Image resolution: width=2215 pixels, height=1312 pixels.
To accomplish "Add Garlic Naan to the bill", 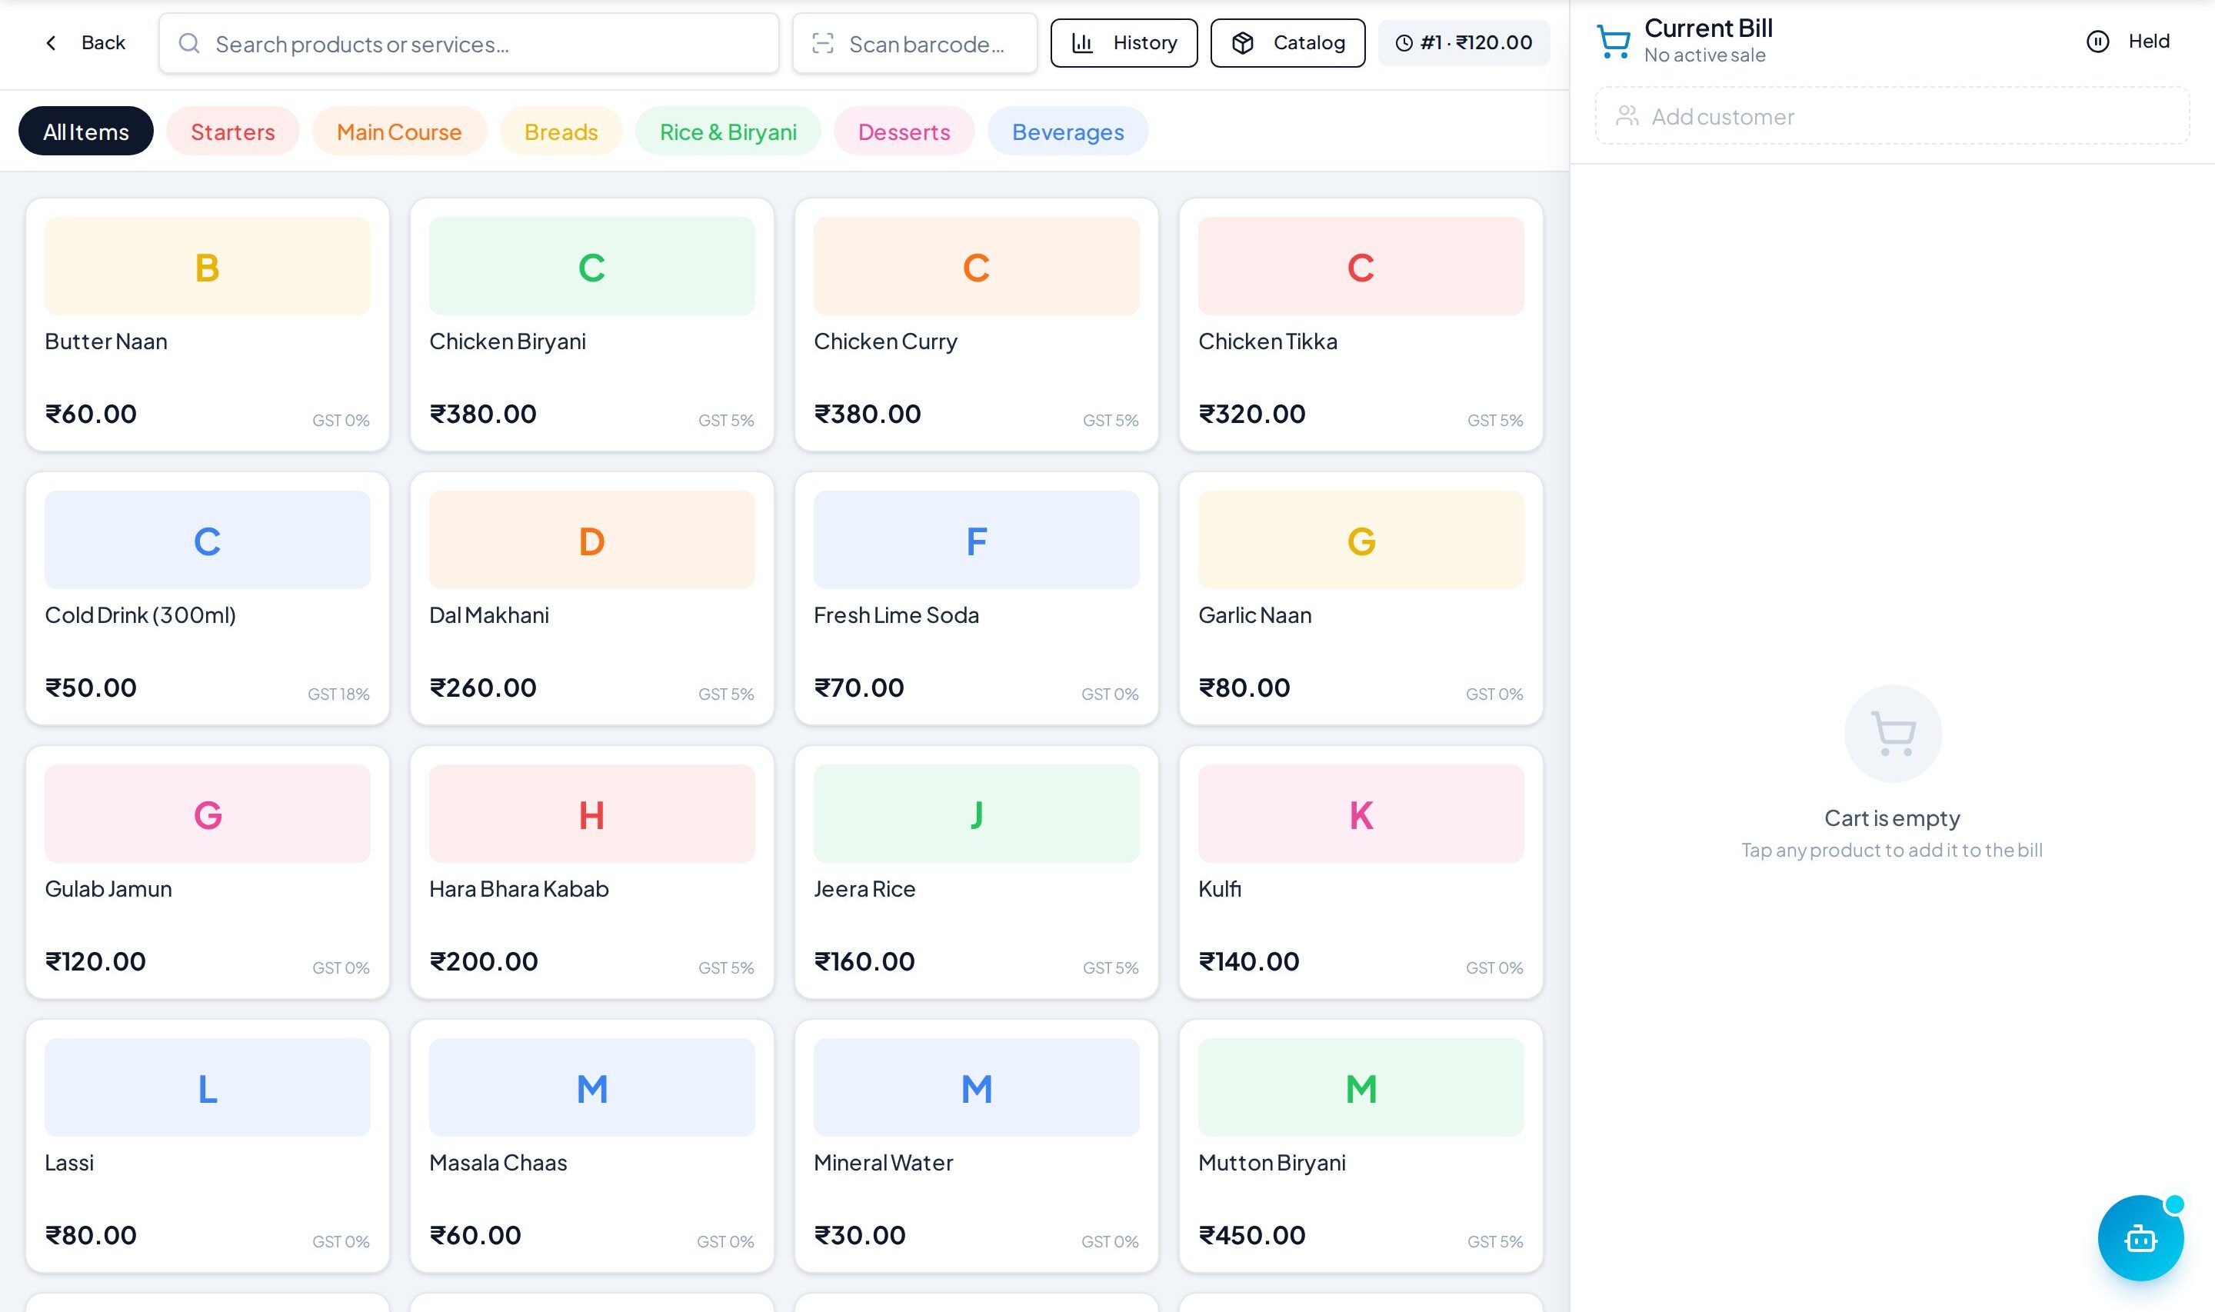I will tap(1361, 598).
